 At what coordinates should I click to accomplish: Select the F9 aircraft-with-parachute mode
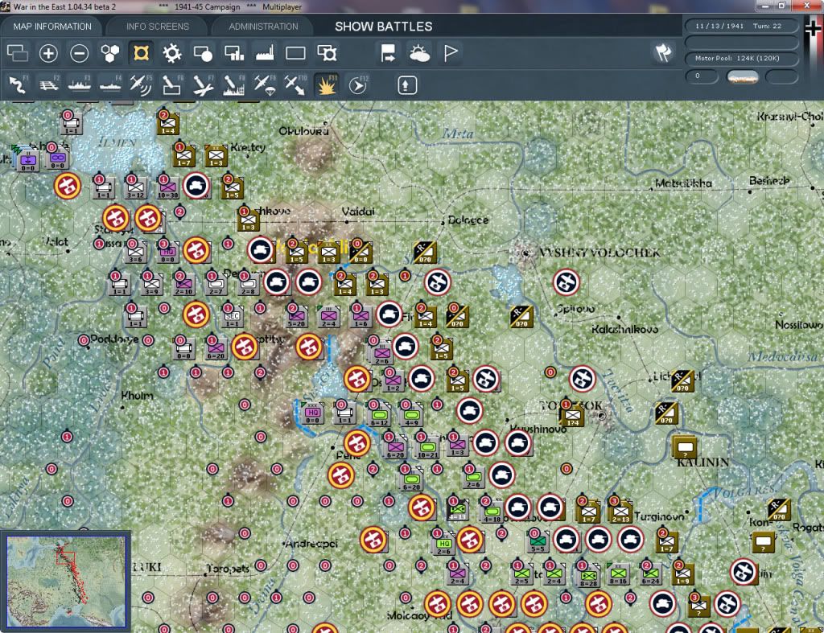264,85
